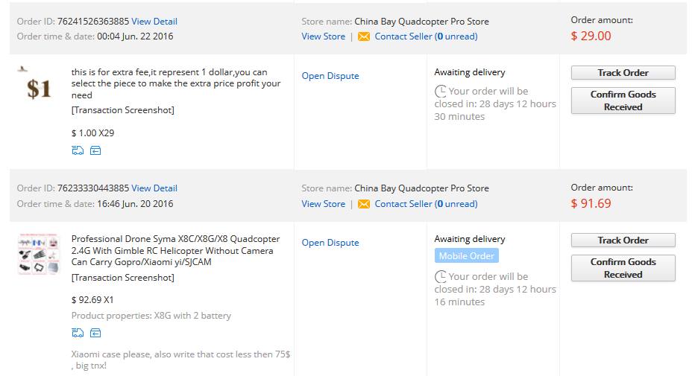Screen dimensions: 695x376
Task: Confirm Goods Received for the $91.69 order
Action: point(623,268)
